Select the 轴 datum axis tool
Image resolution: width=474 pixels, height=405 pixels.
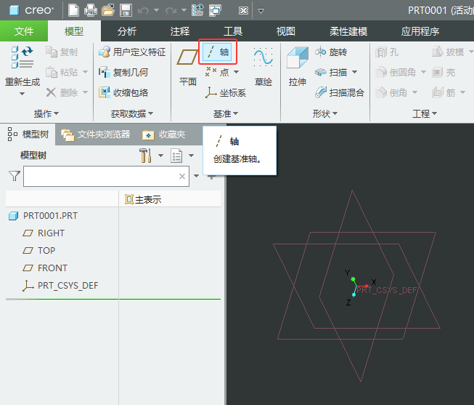(218, 52)
